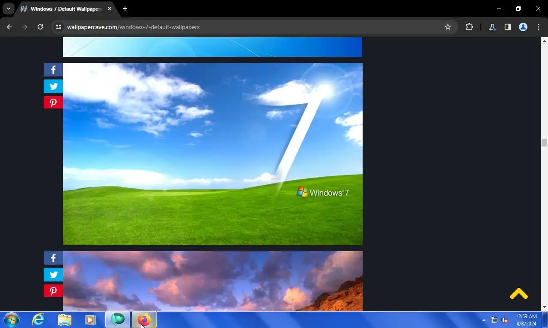The image size is (548, 328).
Task: Open the Extensions puzzle icon
Action: click(x=469, y=27)
